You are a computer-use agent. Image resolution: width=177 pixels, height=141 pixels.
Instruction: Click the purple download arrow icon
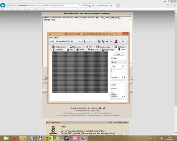pos(116,41)
